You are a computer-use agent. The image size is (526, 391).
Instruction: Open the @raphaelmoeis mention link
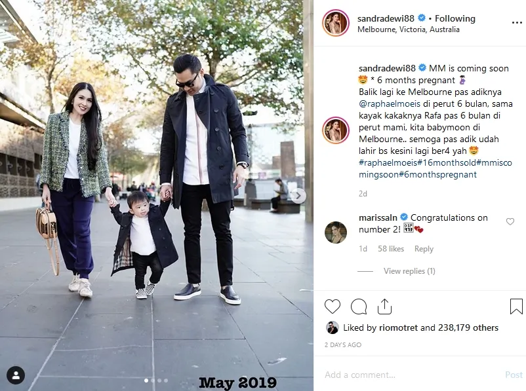coord(390,104)
